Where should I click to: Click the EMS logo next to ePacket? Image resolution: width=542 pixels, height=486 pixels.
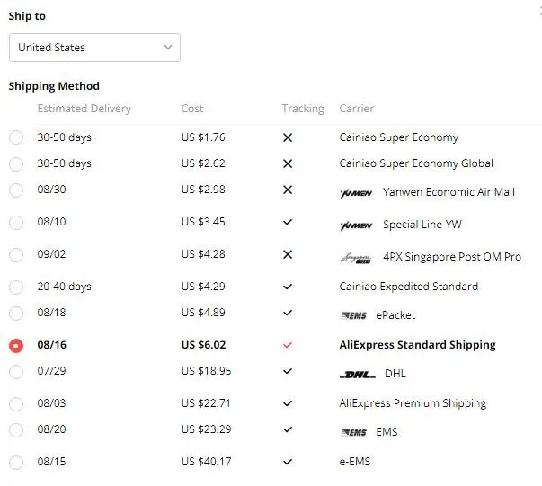354,315
